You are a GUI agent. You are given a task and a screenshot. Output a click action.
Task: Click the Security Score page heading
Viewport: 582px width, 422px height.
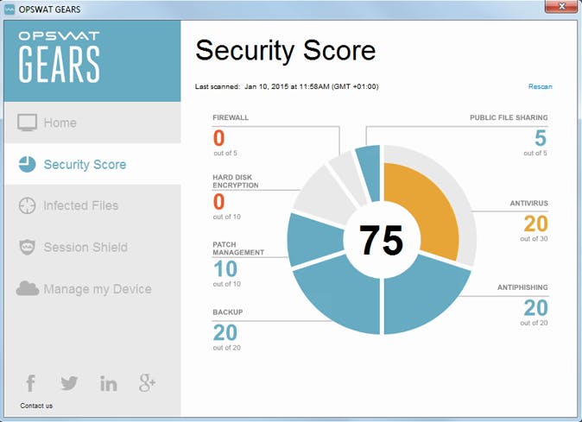(x=286, y=50)
